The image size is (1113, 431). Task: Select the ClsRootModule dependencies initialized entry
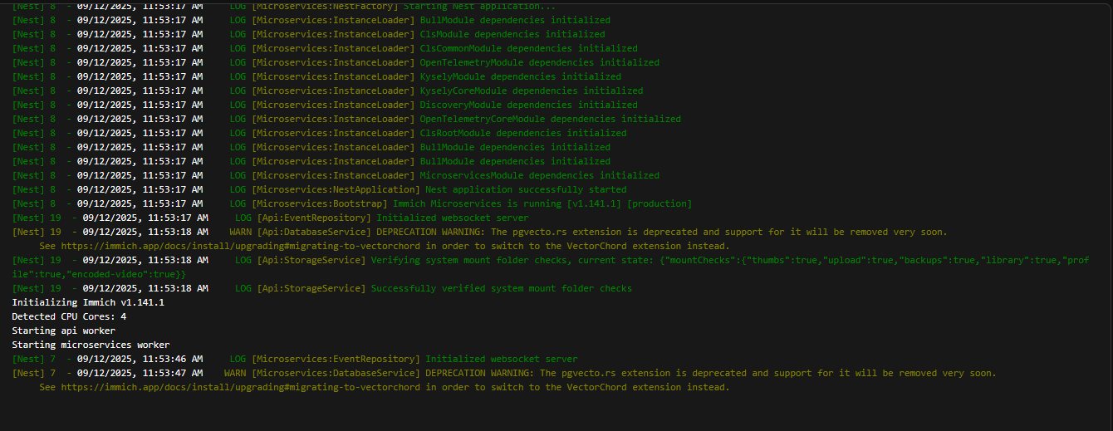point(523,133)
